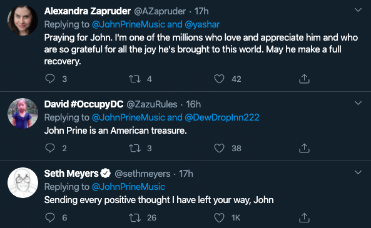Share Alexandra Zapruder's tweet

[304, 79]
